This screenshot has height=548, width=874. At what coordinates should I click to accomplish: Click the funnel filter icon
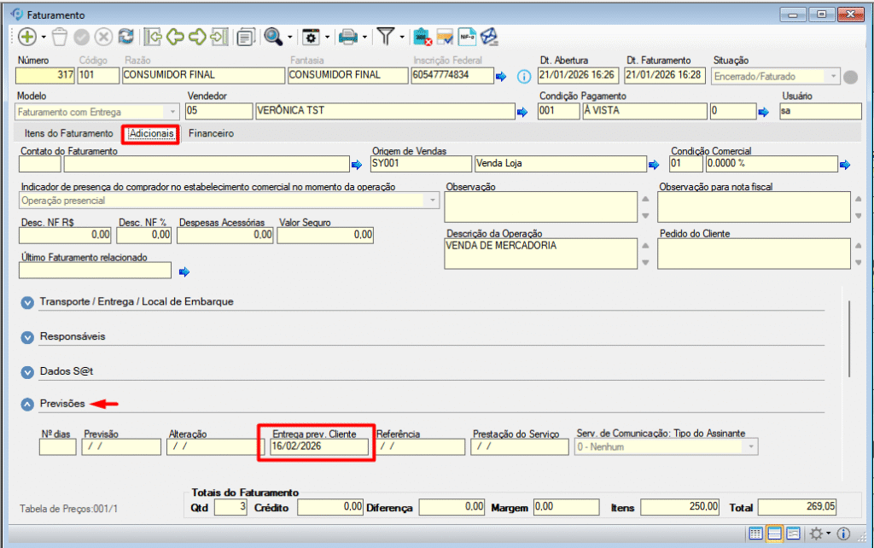[x=387, y=37]
